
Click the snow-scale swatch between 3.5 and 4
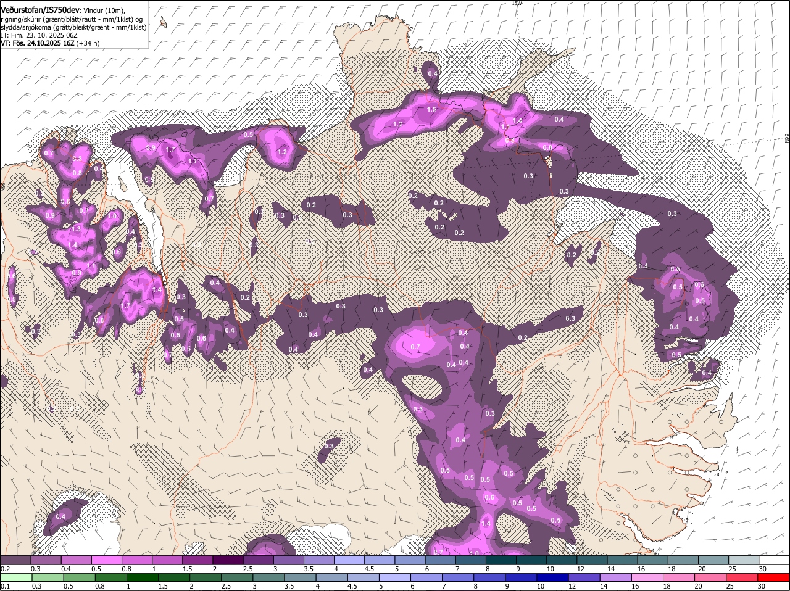tap(318, 560)
